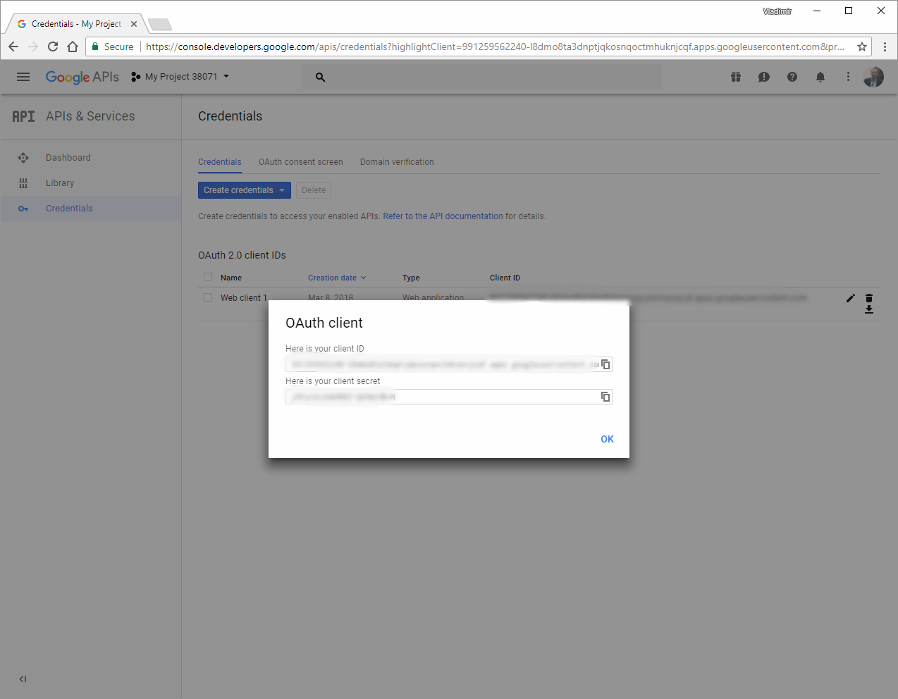Open the Chrome three-dot menu
Image resolution: width=898 pixels, height=699 pixels.
coord(885,47)
